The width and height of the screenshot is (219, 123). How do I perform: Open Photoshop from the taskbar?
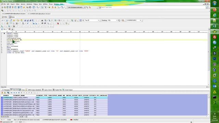215,59
